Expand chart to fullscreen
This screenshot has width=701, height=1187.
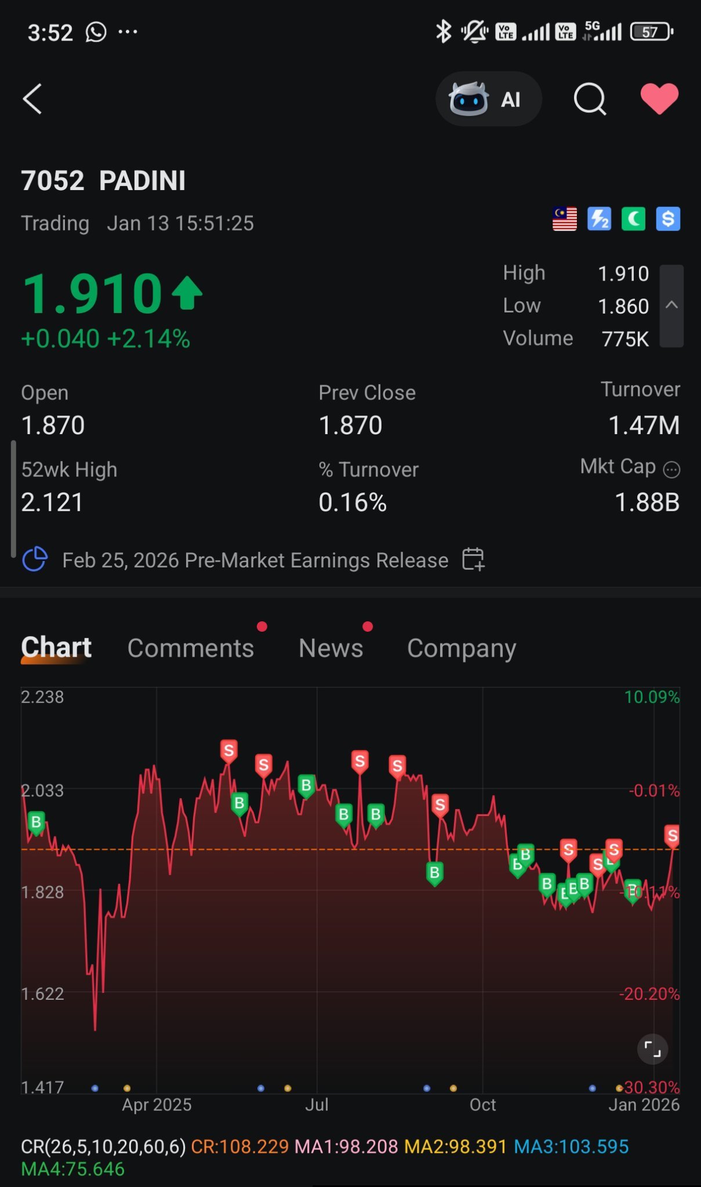(652, 1049)
